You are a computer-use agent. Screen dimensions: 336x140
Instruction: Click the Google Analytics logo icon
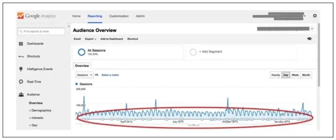20,16
